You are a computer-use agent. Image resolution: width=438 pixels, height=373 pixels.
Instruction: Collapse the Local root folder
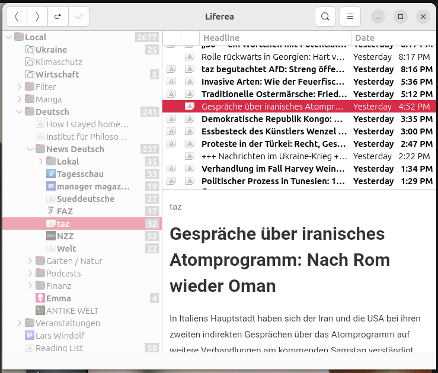[x=9, y=37]
